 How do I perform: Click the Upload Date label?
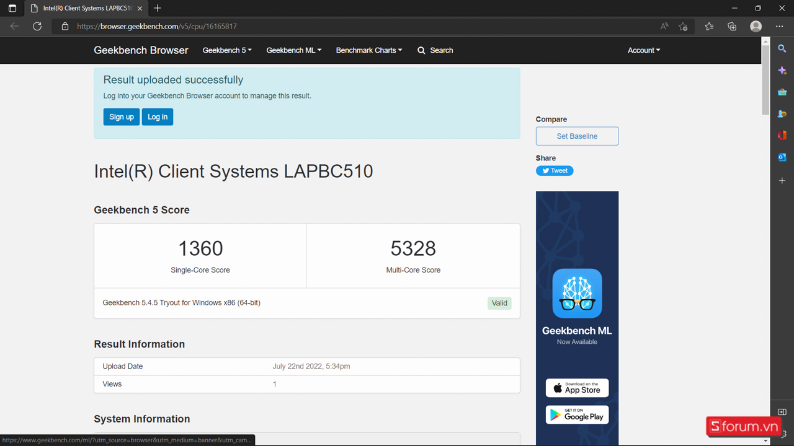click(x=123, y=366)
